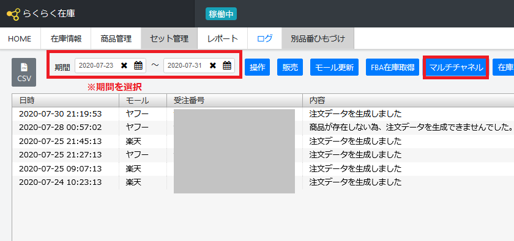Clear the end date 2020-07-31 with X
514x241 pixels.
click(213, 65)
